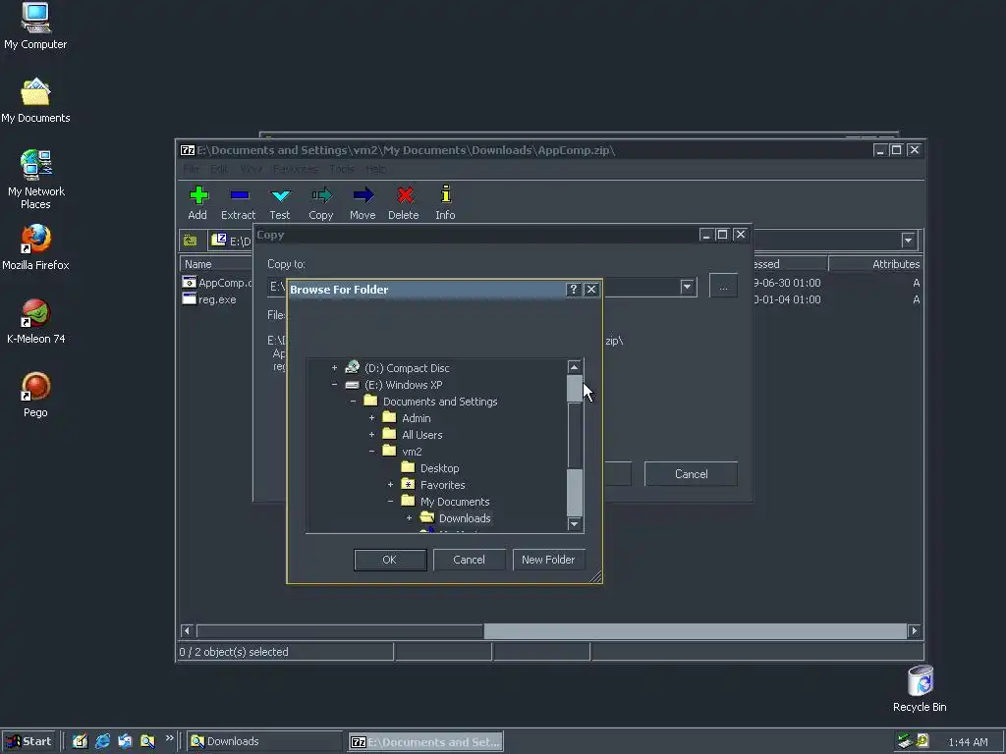1006x754 pixels.
Task: Click the help question mark in Browse dialog
Action: (x=574, y=290)
